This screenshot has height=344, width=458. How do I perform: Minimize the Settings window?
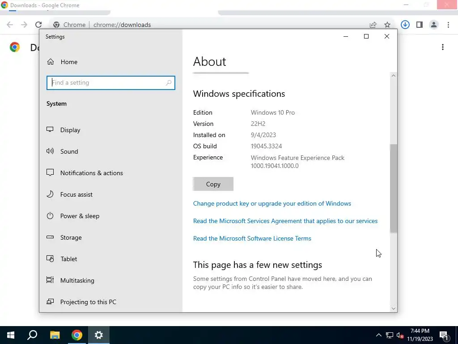(x=346, y=36)
